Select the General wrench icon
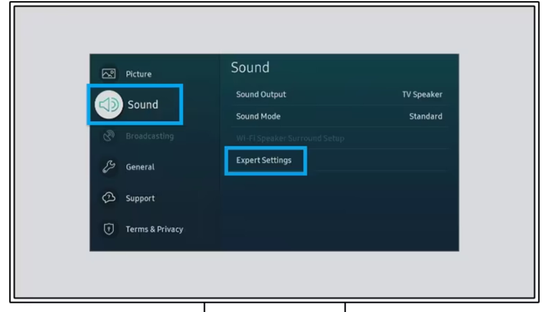 (x=108, y=167)
